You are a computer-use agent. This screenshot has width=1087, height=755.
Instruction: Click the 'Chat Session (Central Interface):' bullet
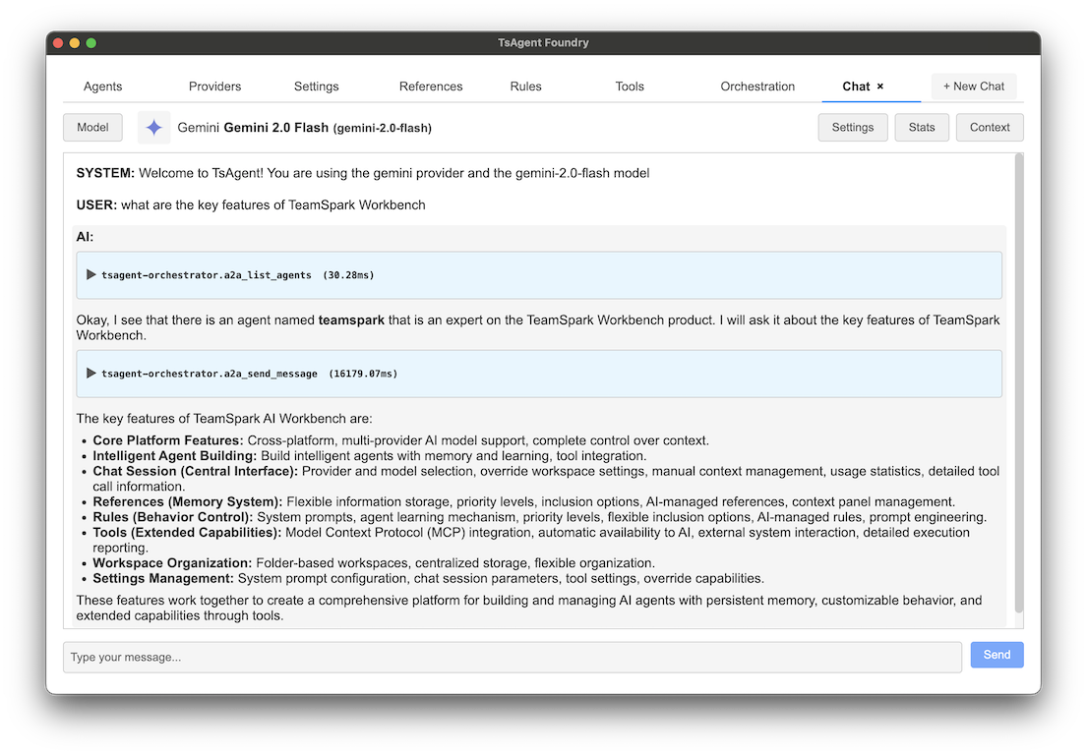[546, 479]
